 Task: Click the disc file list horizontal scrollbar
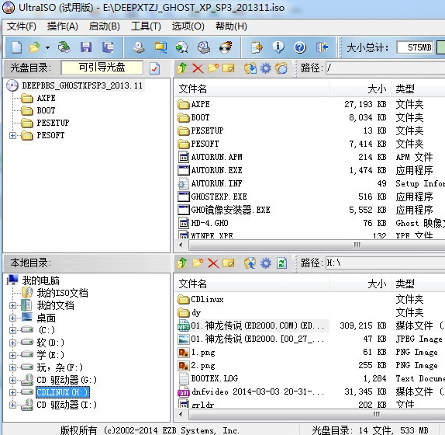click(x=316, y=245)
